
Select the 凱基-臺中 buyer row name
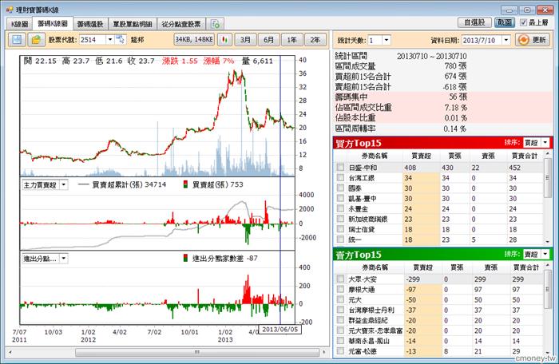363,198
